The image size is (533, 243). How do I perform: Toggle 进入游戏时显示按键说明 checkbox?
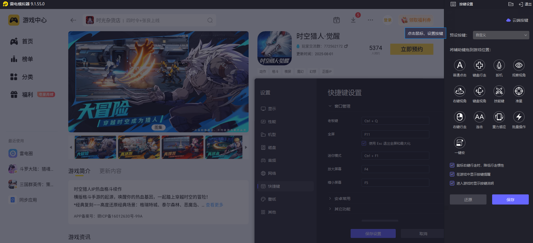tap(452, 183)
